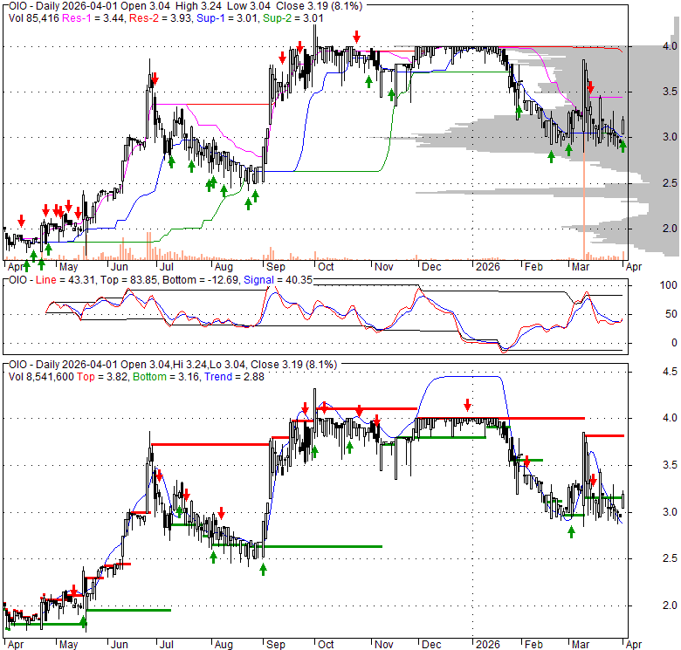Click red sell arrow near 2026 in lower chart
Image resolution: width=681 pixels, height=650 pixels.
[467, 405]
